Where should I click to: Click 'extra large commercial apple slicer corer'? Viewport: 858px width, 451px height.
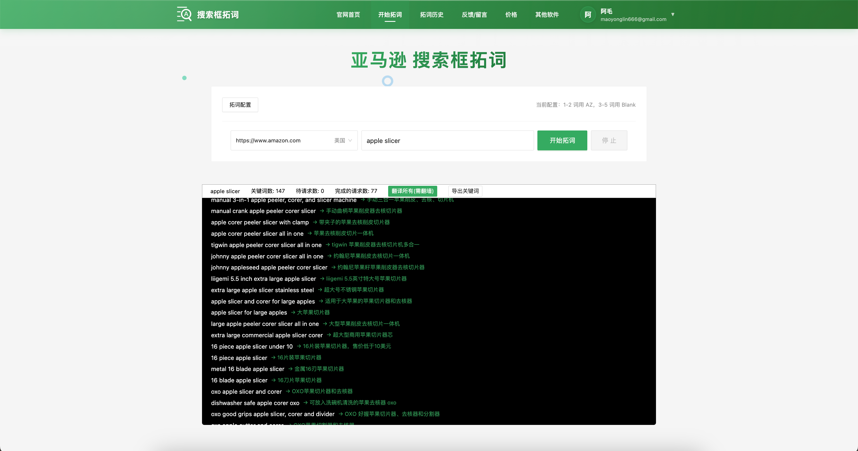[267, 336]
